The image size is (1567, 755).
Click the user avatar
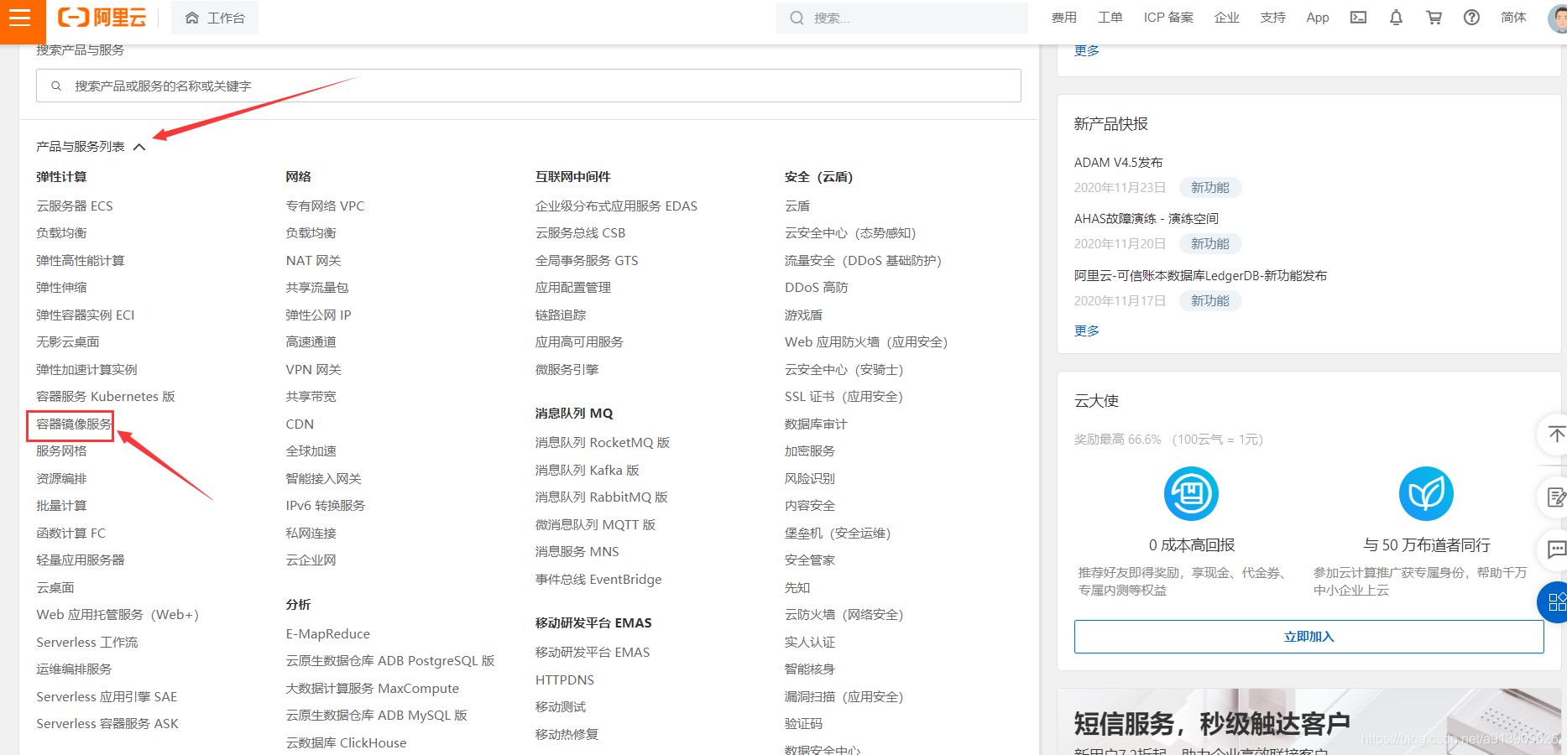pos(1558,18)
